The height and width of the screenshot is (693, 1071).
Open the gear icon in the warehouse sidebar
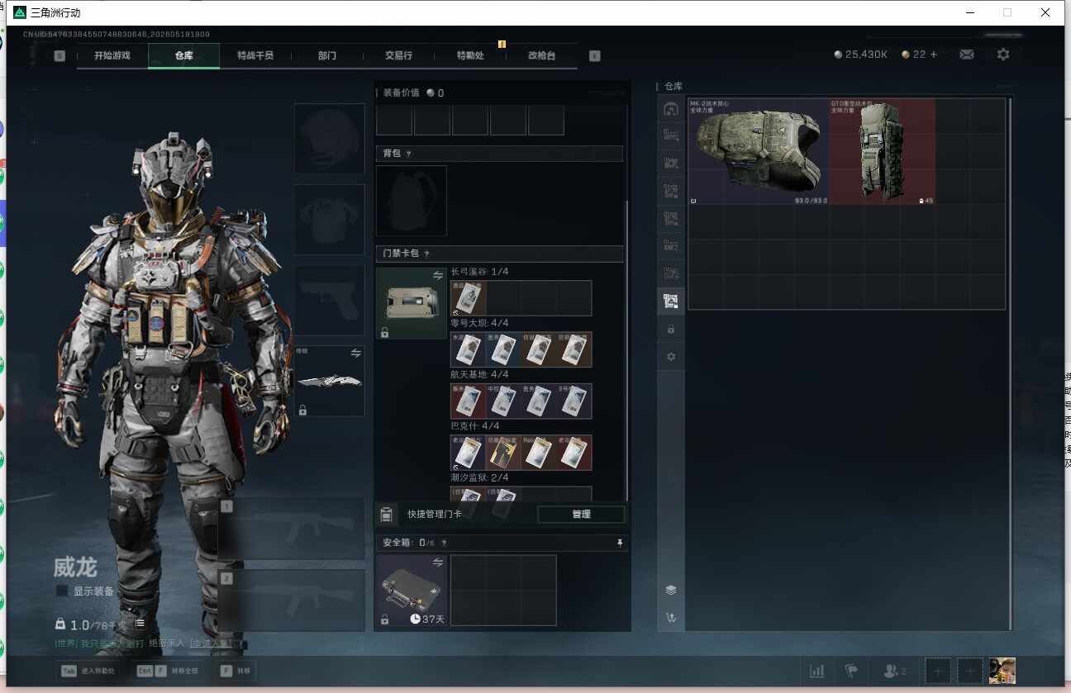pos(671,356)
